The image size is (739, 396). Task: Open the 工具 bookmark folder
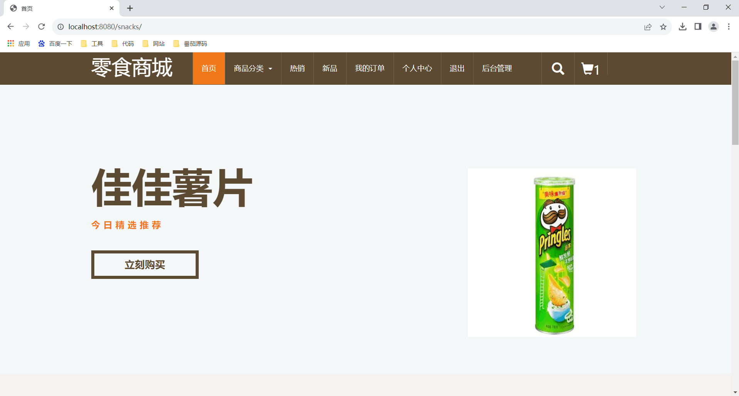[92, 44]
